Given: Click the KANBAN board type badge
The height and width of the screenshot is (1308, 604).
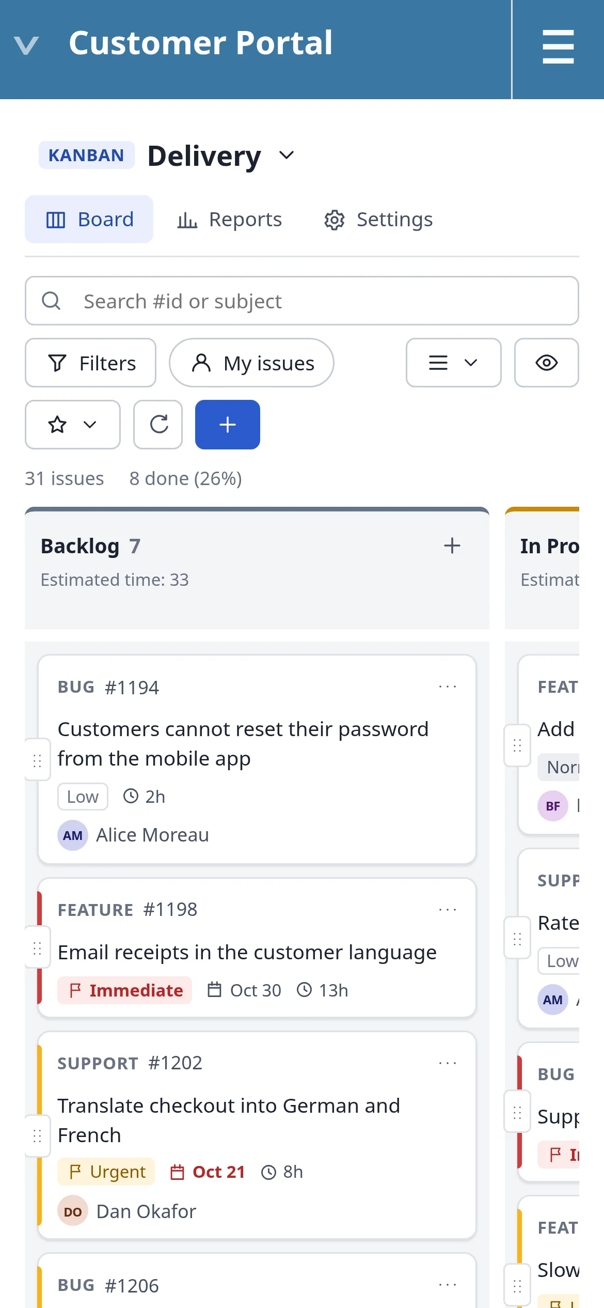Looking at the screenshot, I should coord(86,155).
